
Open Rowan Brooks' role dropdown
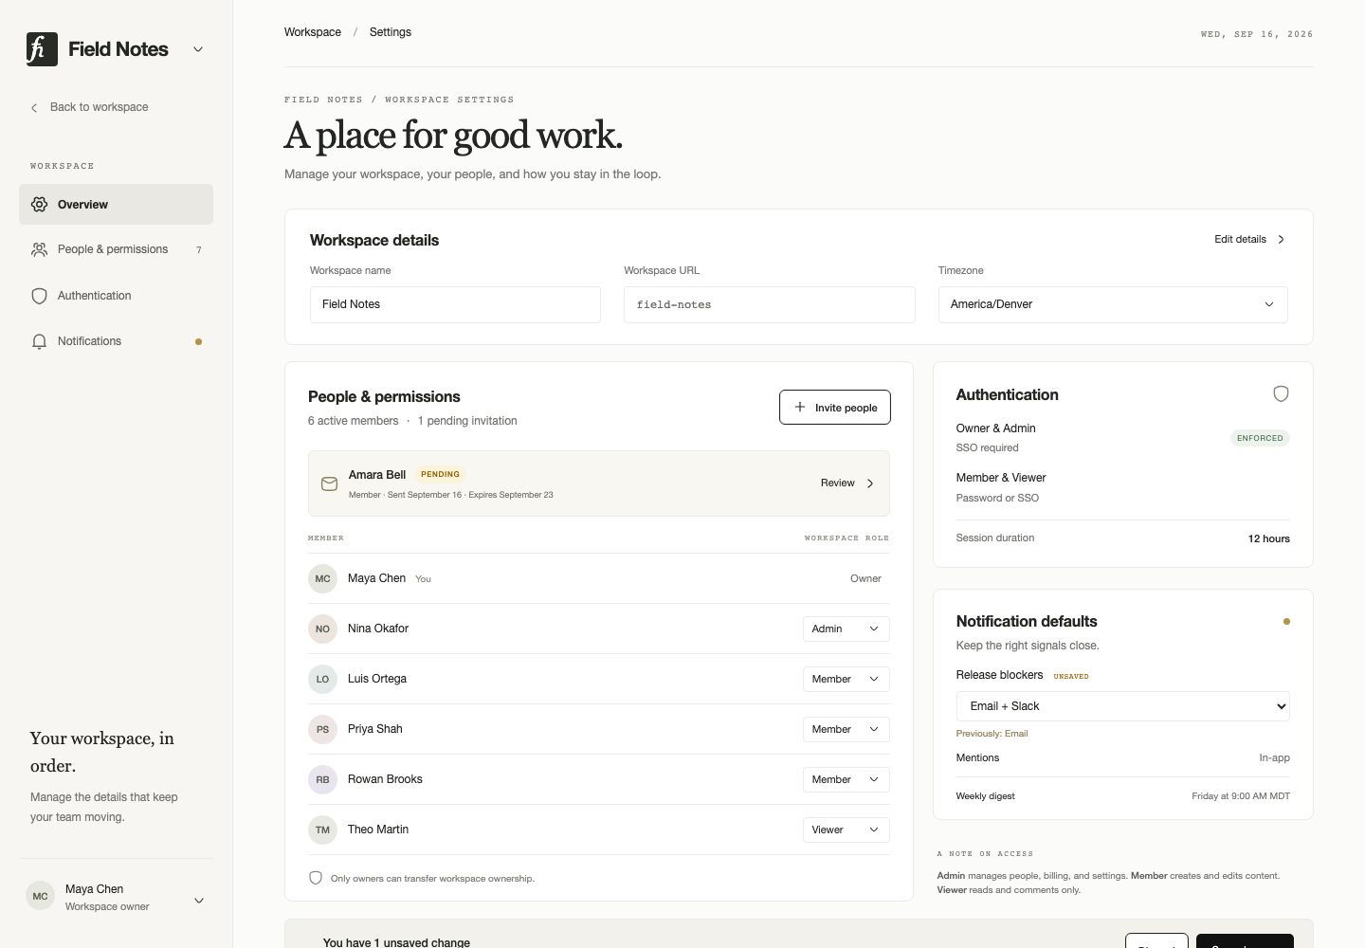(846, 779)
